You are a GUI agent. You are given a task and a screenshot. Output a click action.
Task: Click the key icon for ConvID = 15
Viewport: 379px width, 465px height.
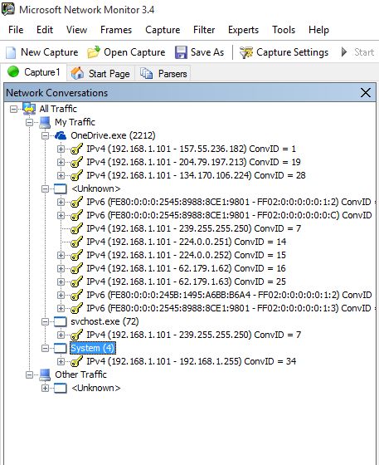(x=76, y=256)
